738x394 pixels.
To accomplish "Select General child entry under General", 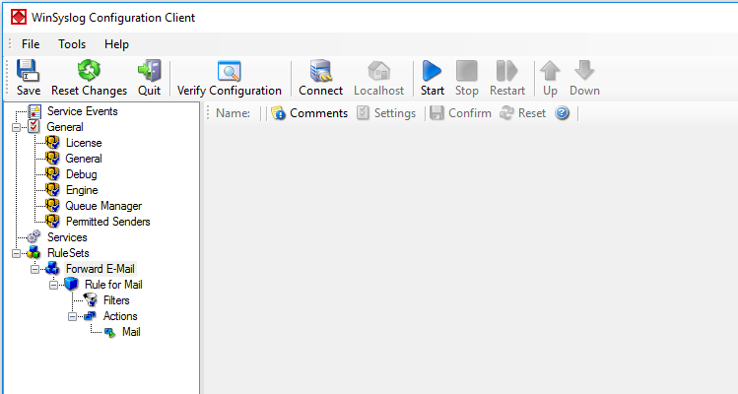I will click(84, 159).
